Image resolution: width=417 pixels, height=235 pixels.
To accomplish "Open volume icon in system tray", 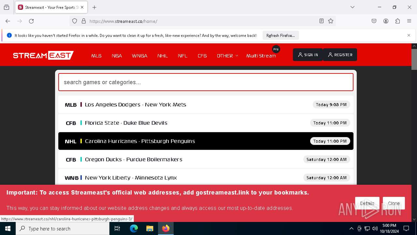I will [x=375, y=228].
